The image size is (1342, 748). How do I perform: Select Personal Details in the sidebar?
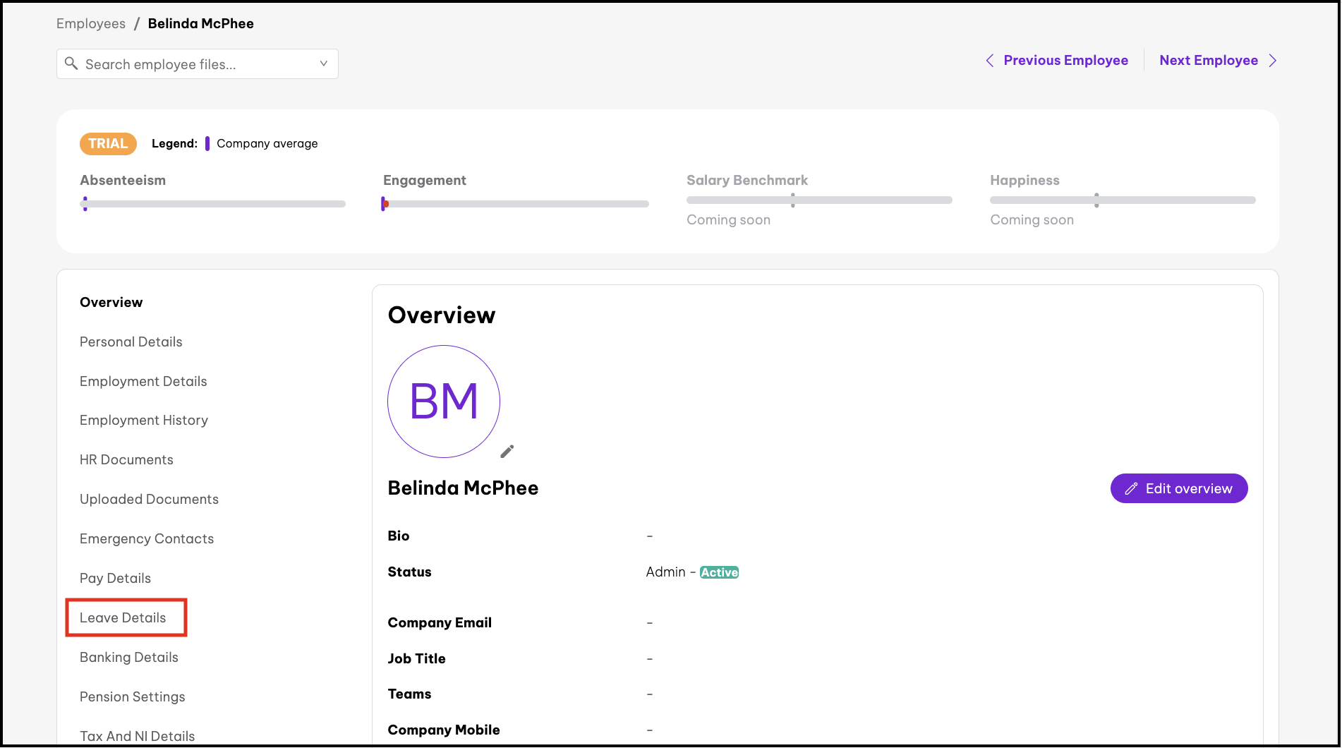(131, 342)
